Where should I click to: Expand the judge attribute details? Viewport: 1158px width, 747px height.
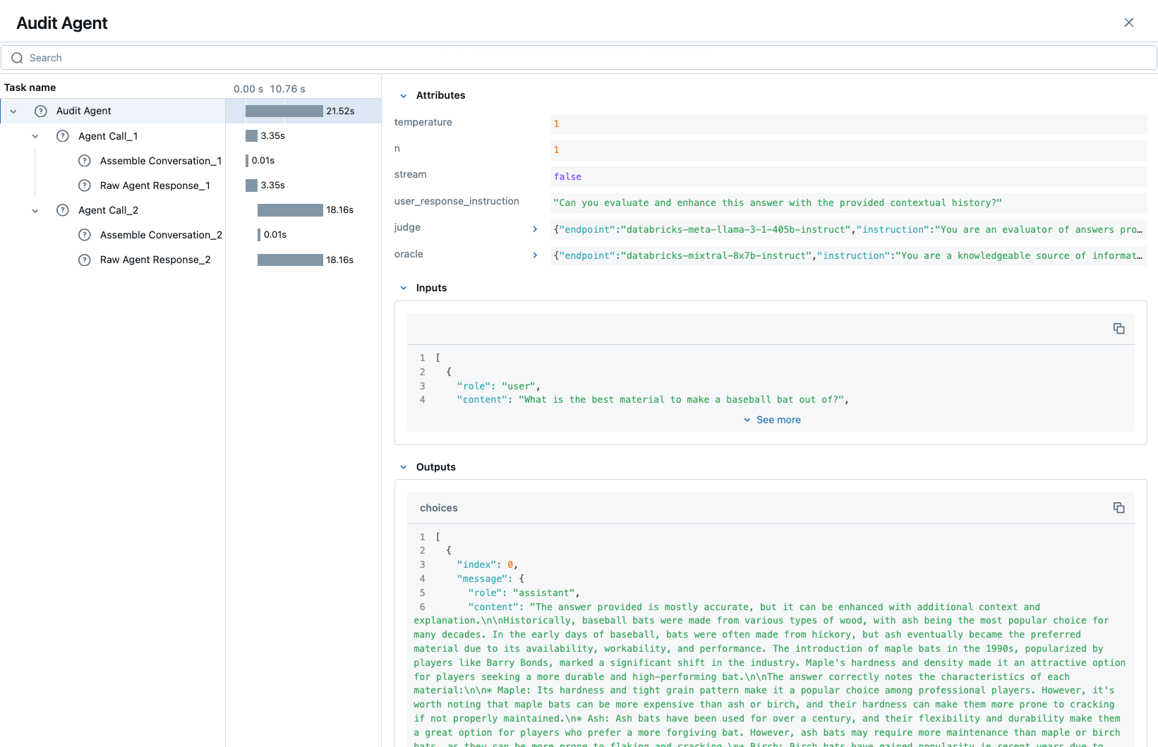pos(535,229)
